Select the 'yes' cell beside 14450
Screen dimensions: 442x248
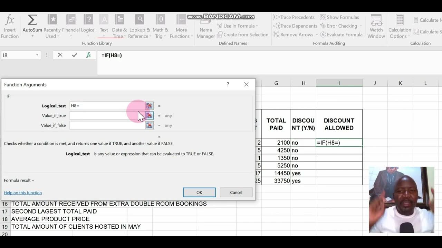click(x=303, y=173)
